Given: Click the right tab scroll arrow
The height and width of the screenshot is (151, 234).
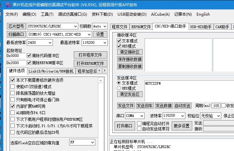Looking at the screenshot, I should 105,70.
